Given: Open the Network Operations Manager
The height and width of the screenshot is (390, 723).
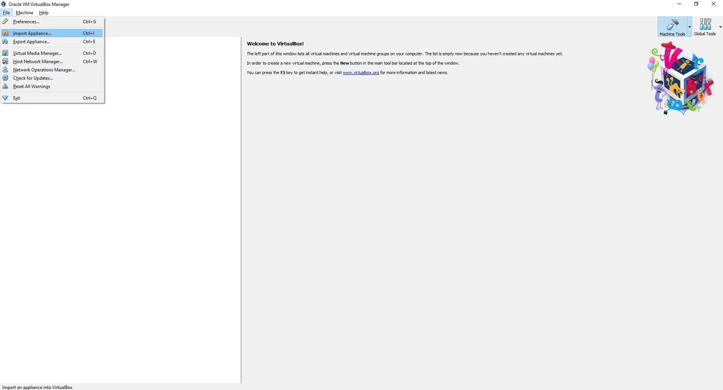Looking at the screenshot, I should [52, 70].
